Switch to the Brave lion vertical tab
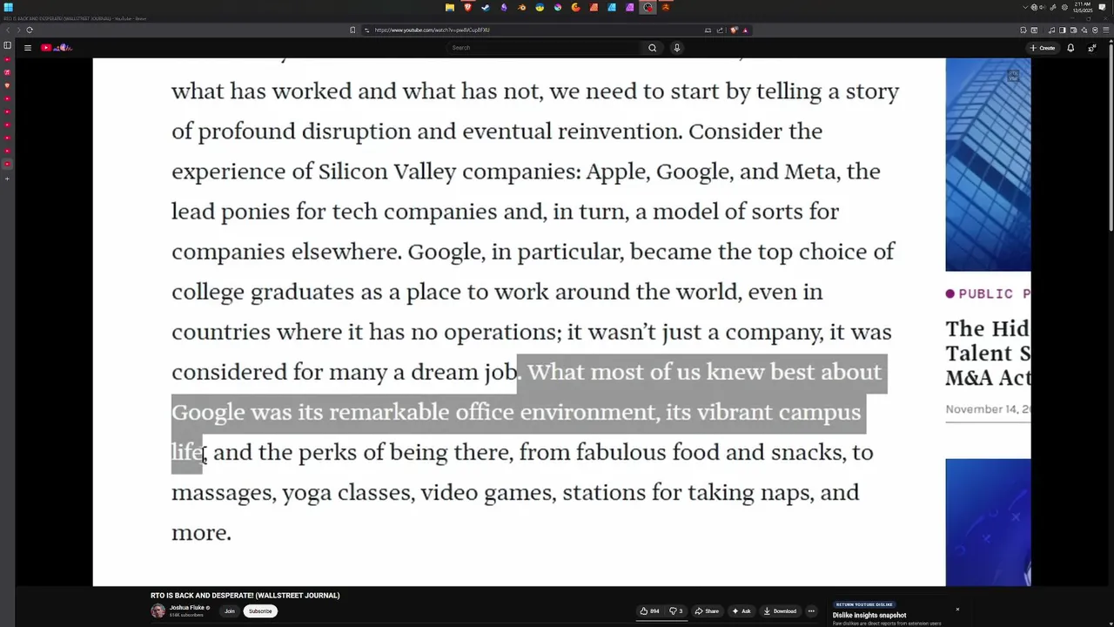Viewport: 1114px width, 627px height. (x=7, y=85)
